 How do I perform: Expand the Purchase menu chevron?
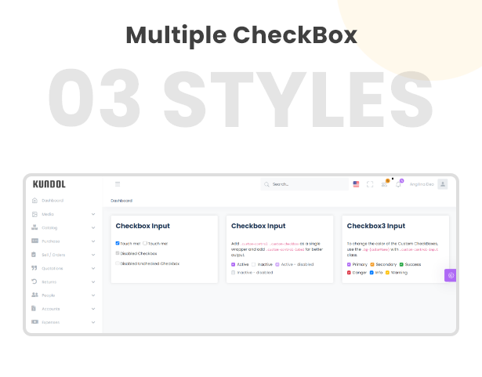pyautogui.click(x=93, y=241)
